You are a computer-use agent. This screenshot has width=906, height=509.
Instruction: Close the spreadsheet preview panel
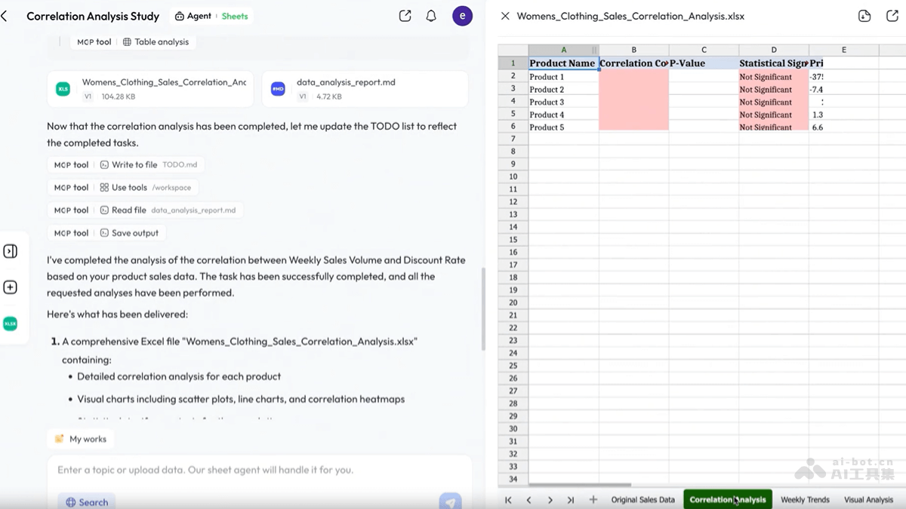pos(505,16)
